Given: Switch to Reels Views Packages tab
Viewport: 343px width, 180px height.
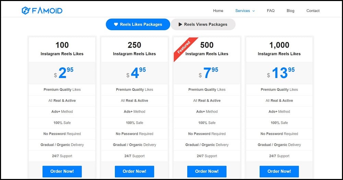Looking at the screenshot, I should pyautogui.click(x=203, y=24).
